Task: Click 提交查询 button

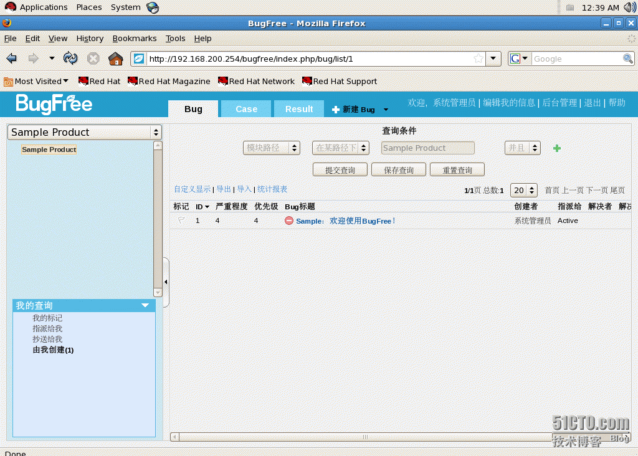Action: [340, 170]
